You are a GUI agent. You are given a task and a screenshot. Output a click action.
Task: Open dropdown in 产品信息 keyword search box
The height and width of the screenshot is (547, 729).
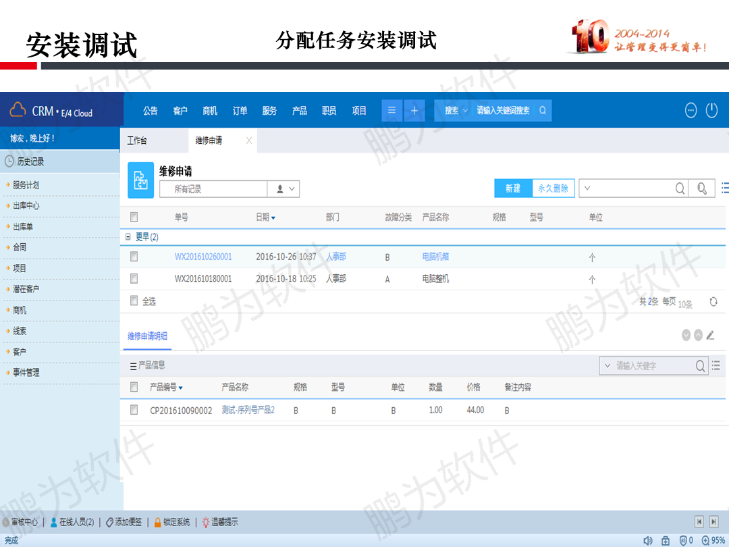[x=607, y=366]
